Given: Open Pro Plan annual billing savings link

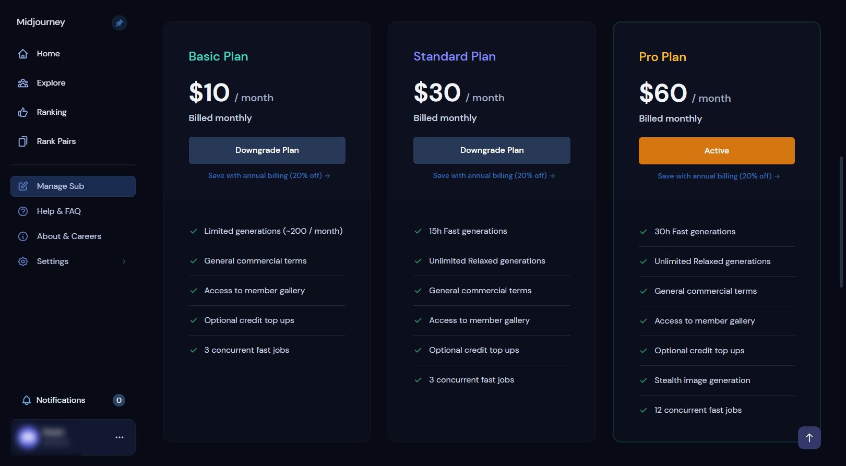Looking at the screenshot, I should [x=719, y=176].
